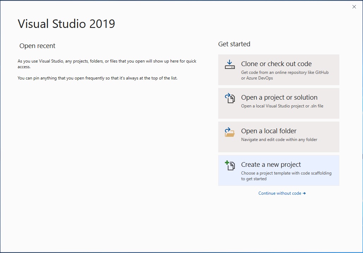Follow the 'Continue without code' link
Image resolution: width=363 pixels, height=253 pixels.
point(282,193)
